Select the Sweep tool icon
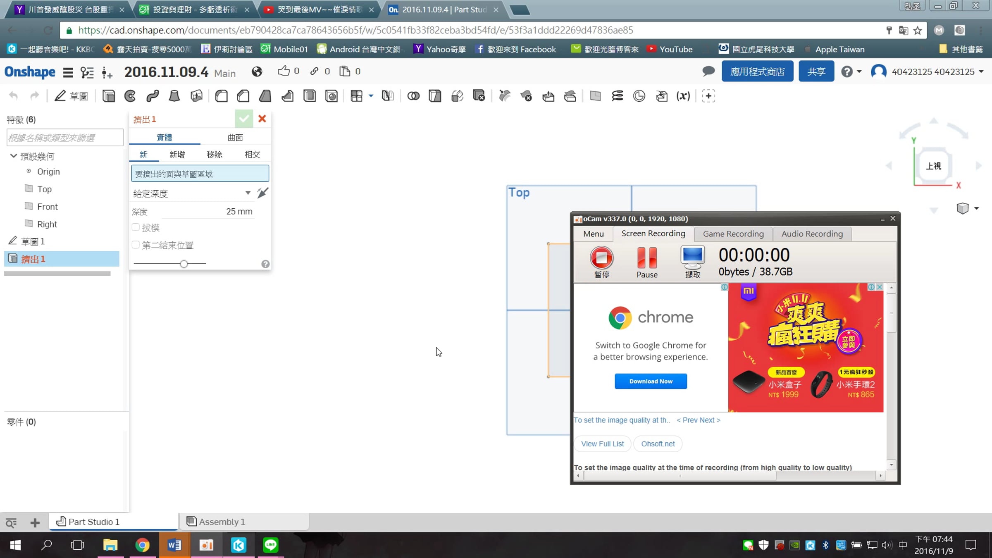The image size is (992, 558). coord(153,96)
